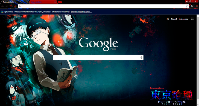Screen dimensions: 199x106
Task: Open the Aplicaciones shortcut in the bookmarks bar
Action: point(7,12)
